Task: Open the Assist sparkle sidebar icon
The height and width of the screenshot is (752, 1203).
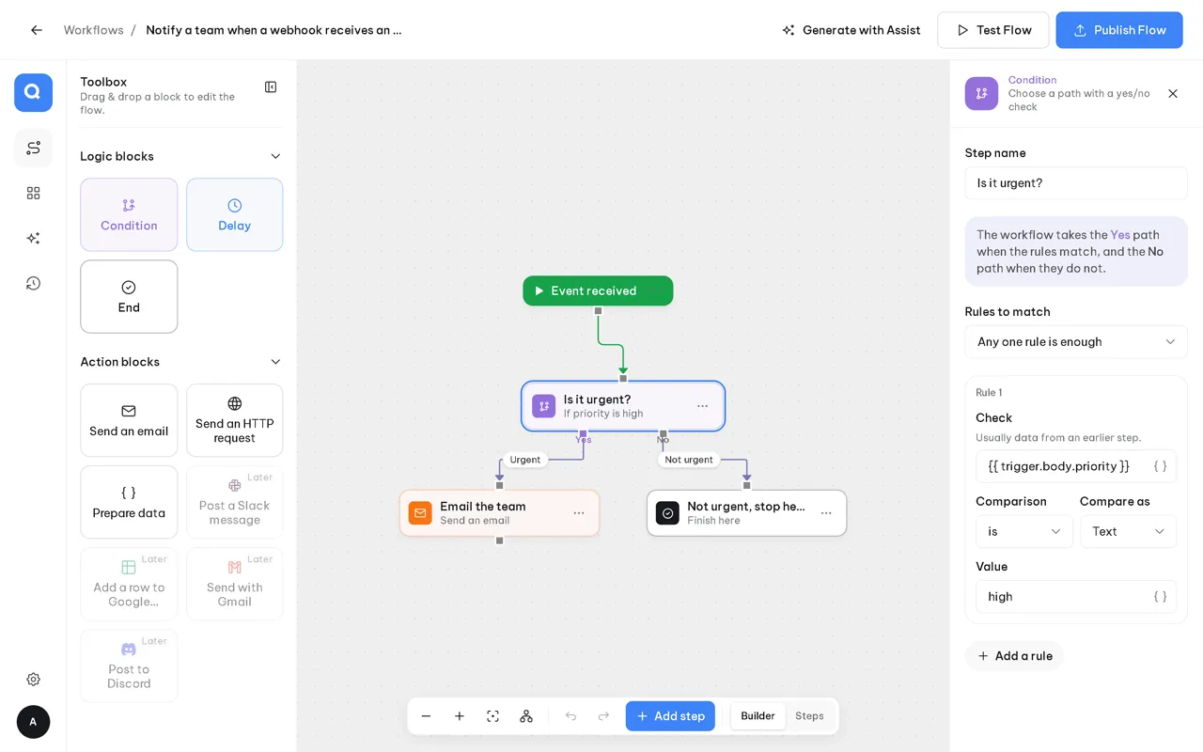Action: [34, 238]
